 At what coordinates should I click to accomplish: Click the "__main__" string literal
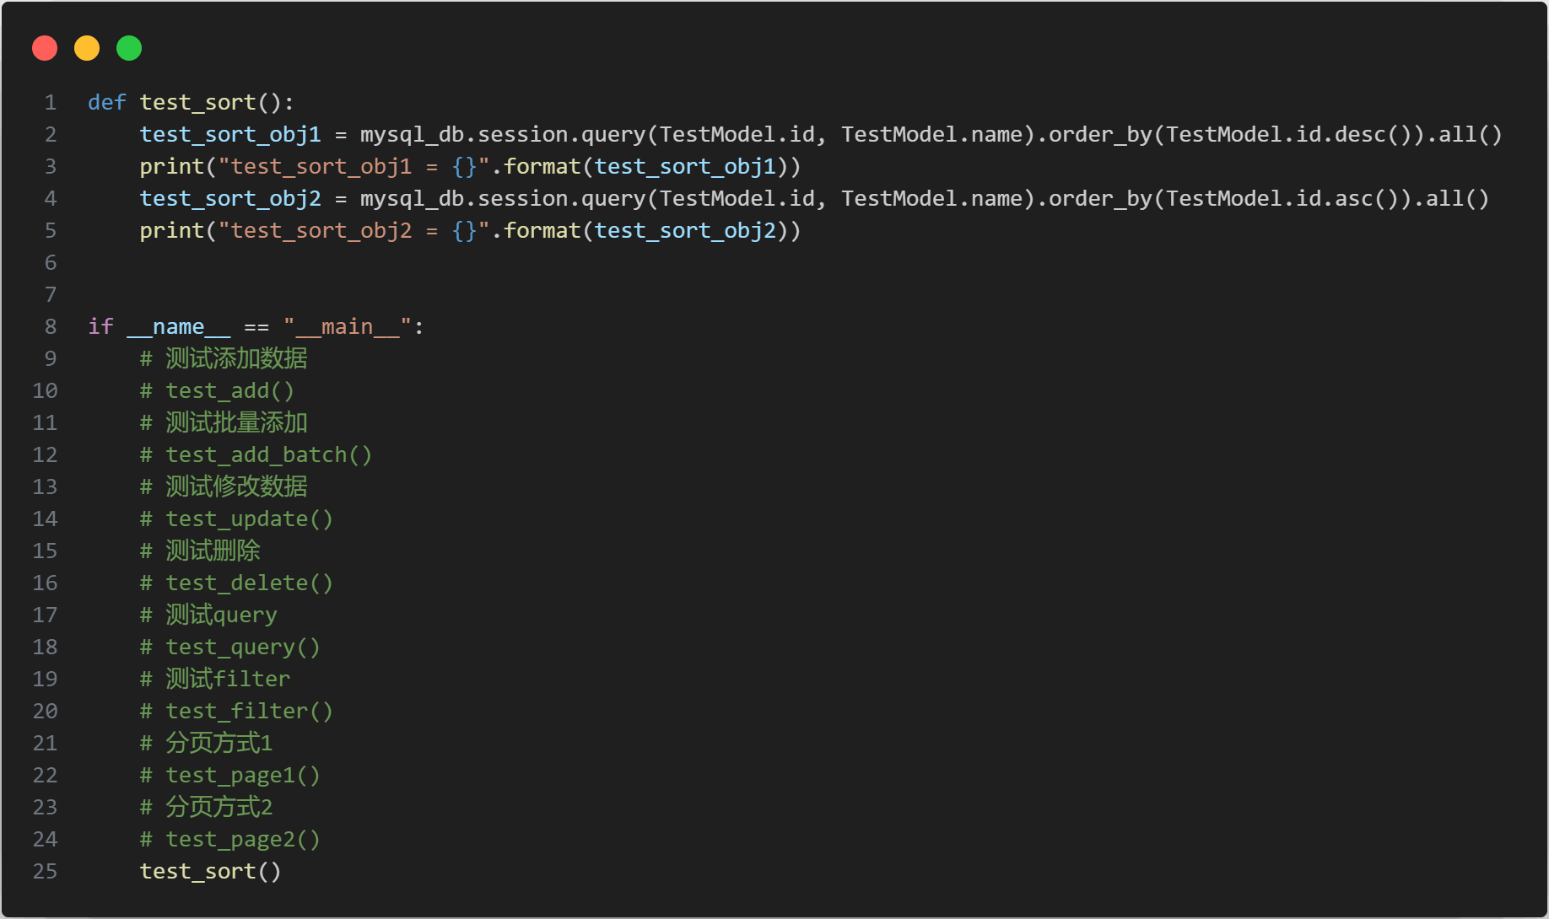click(347, 327)
